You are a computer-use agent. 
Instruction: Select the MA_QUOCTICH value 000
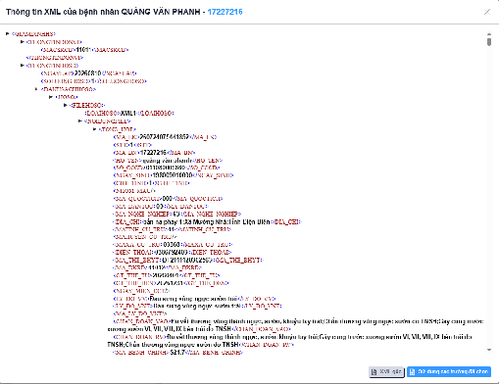tap(167, 199)
